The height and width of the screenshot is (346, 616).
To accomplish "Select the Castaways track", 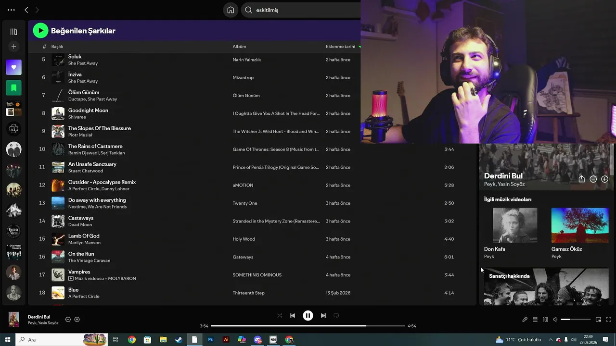I will pyautogui.click(x=81, y=218).
